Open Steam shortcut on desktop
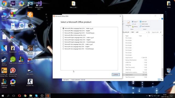This screenshot has height=98, width=175. click(x=4, y=61)
